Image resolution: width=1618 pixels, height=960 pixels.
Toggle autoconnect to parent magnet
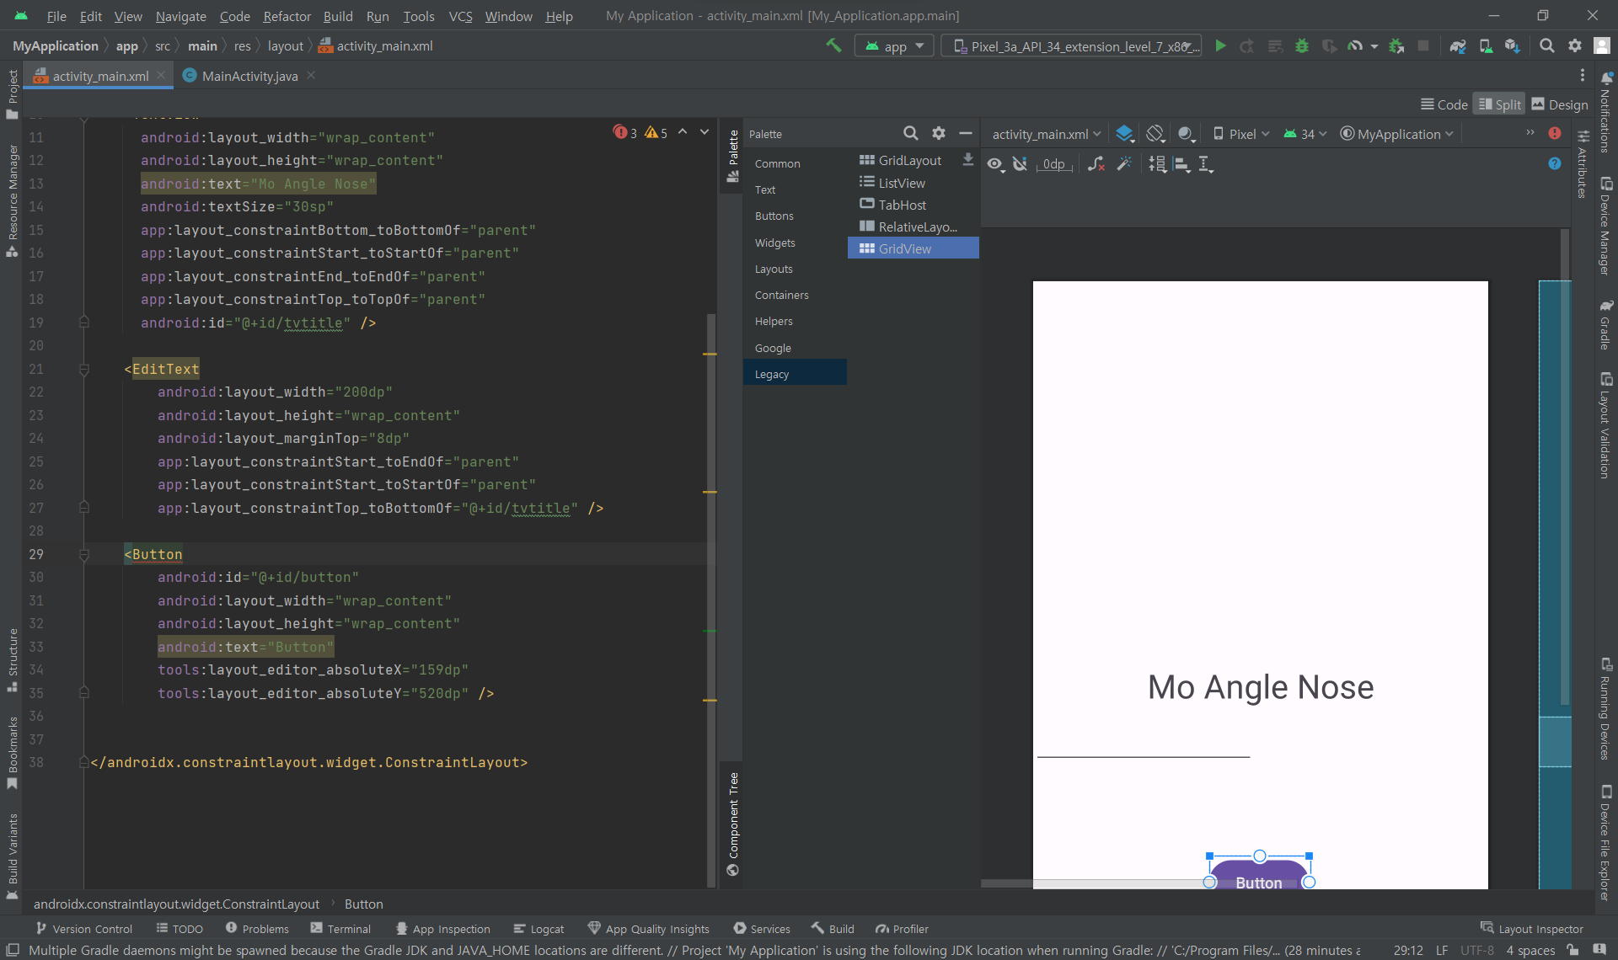coord(1021,164)
